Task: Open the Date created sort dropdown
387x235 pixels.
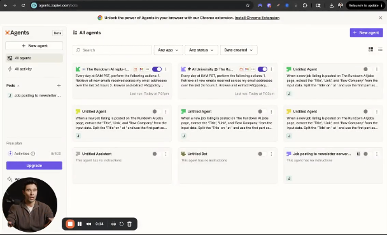Action: [239, 50]
